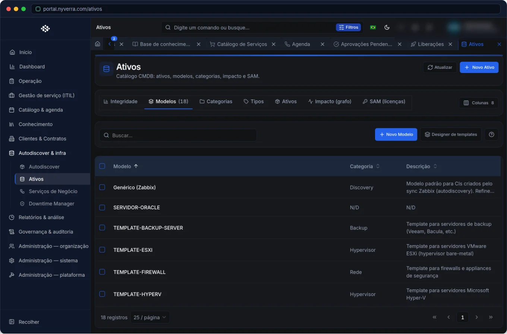This screenshot has height=334, width=507.
Task: Click the Buscar search field
Action: [x=178, y=135]
